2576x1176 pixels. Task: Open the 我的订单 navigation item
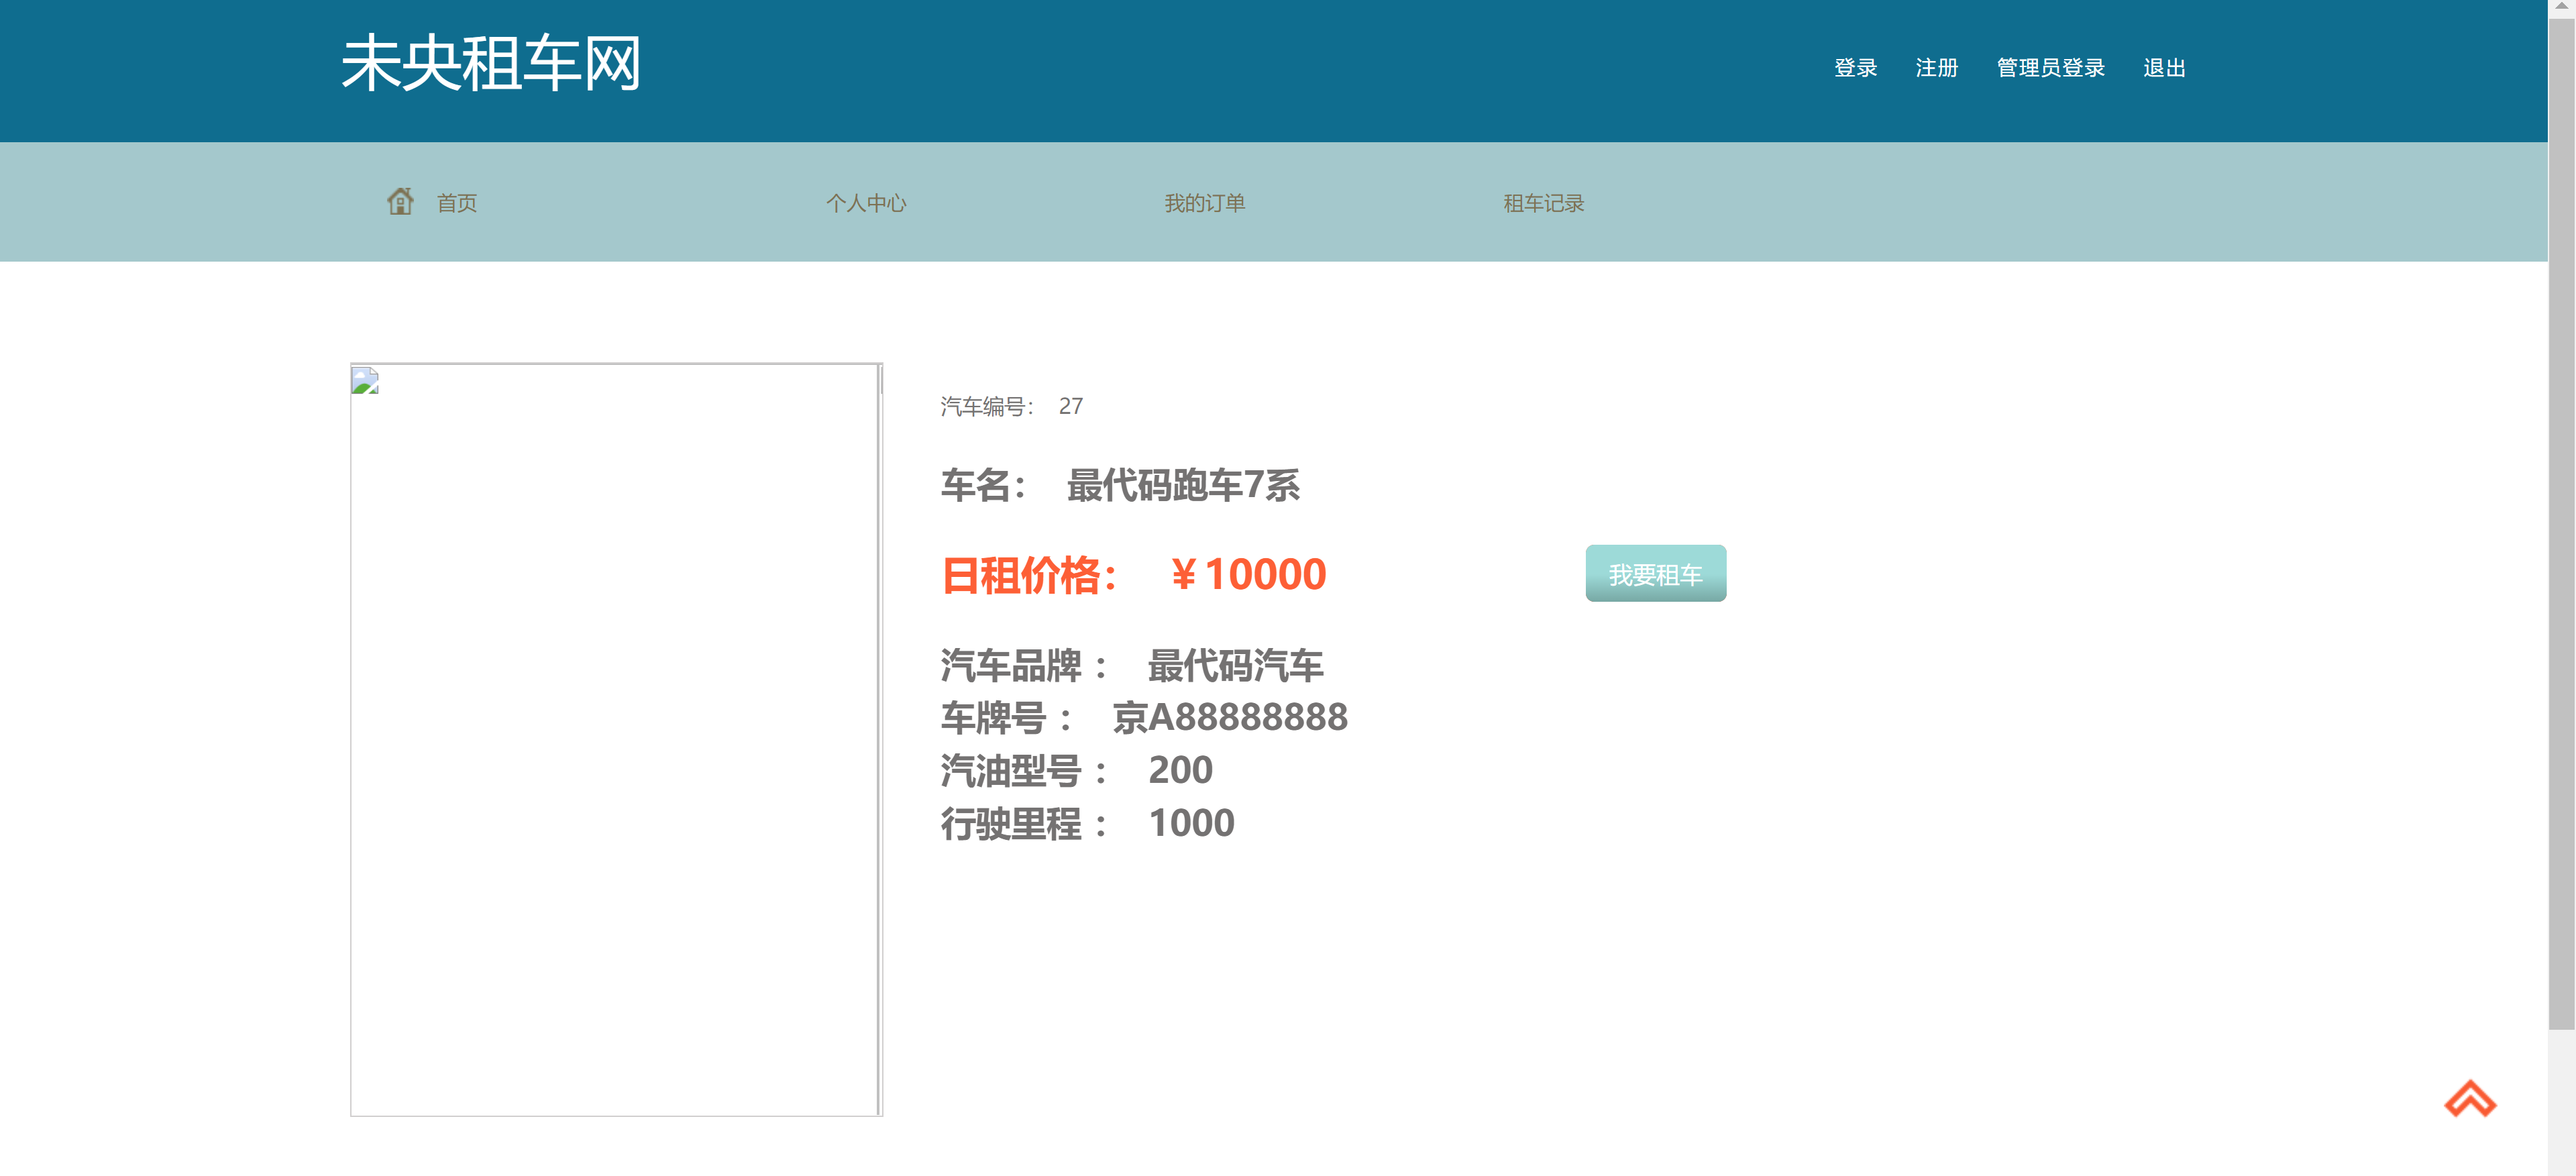[1204, 202]
